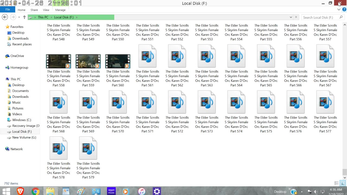The image size is (347, 195).
Task: Open Recent places in sidebar
Action: [x=22, y=44]
